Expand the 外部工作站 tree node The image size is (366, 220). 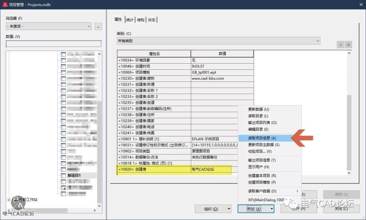pos(9,200)
